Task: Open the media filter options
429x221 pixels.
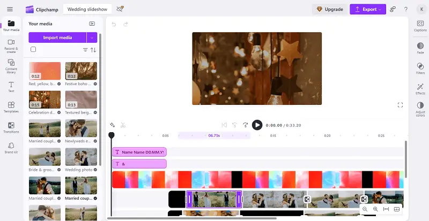Action: pos(85,50)
